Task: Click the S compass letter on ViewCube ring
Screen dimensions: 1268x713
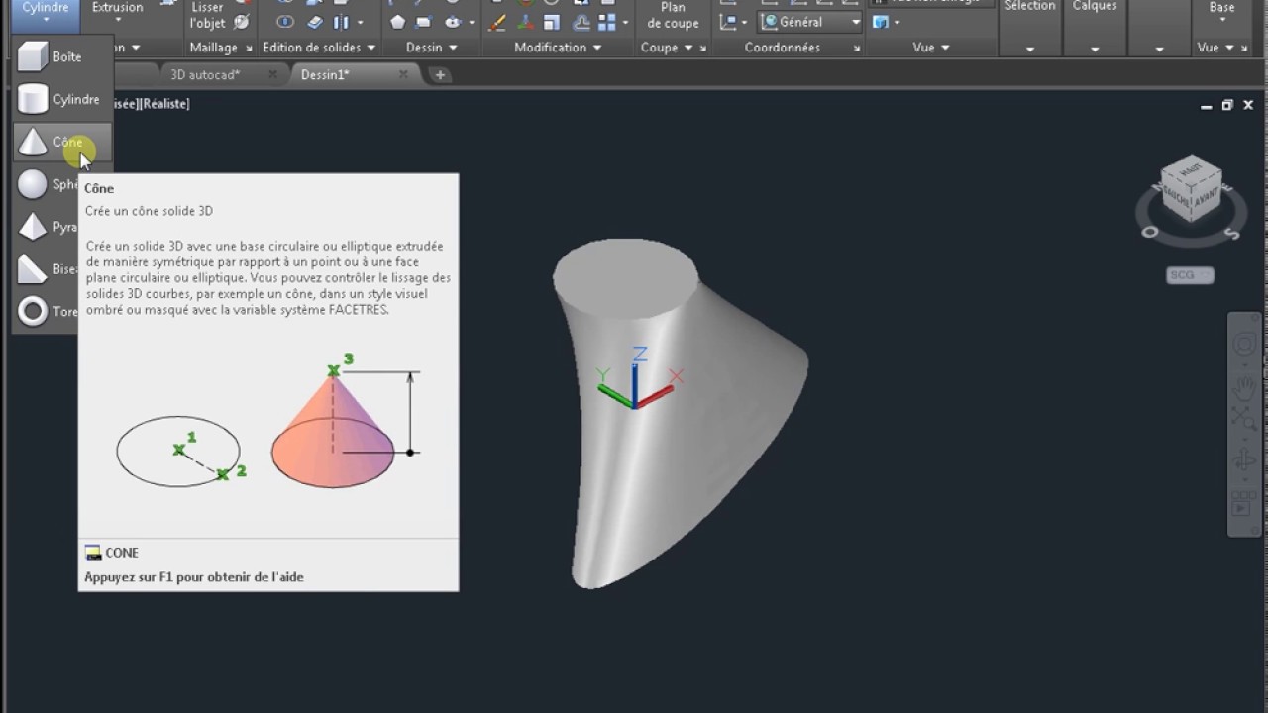Action: click(x=1231, y=234)
